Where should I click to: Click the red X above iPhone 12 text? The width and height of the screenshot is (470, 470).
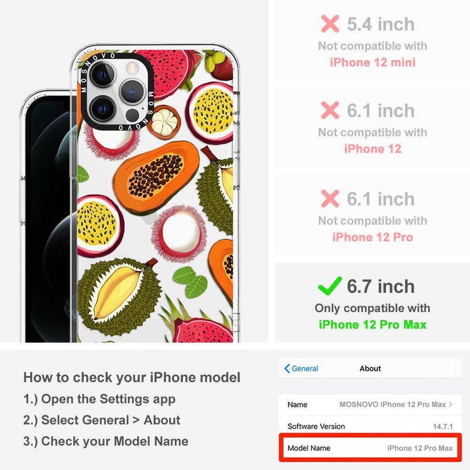330,110
